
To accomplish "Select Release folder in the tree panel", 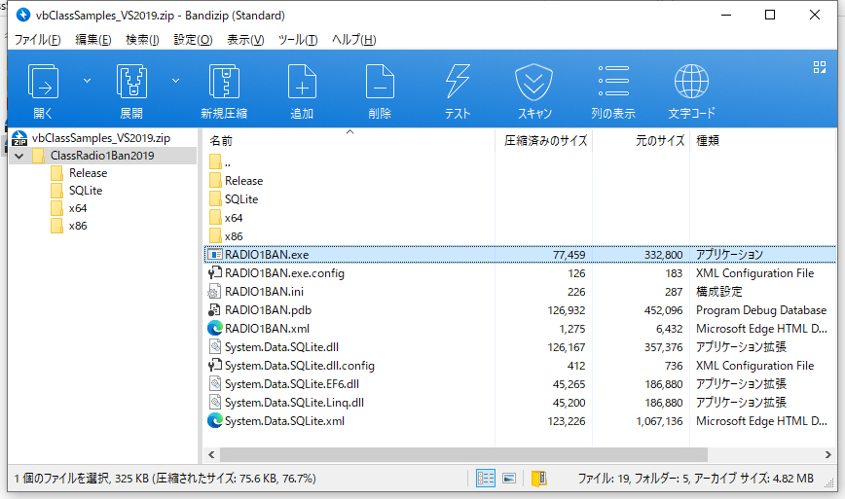I will (x=88, y=173).
